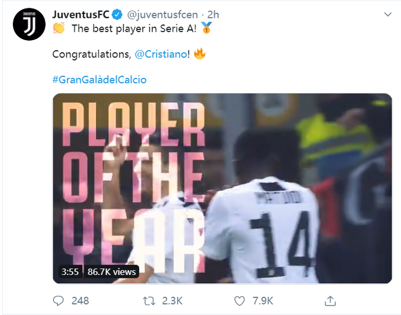Click the 86.7K views label
Screen dimensions: 401x315
[x=111, y=272]
